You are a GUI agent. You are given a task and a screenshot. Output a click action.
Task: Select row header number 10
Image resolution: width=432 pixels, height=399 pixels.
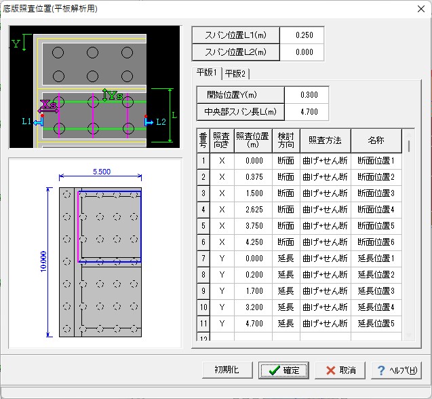203,307
